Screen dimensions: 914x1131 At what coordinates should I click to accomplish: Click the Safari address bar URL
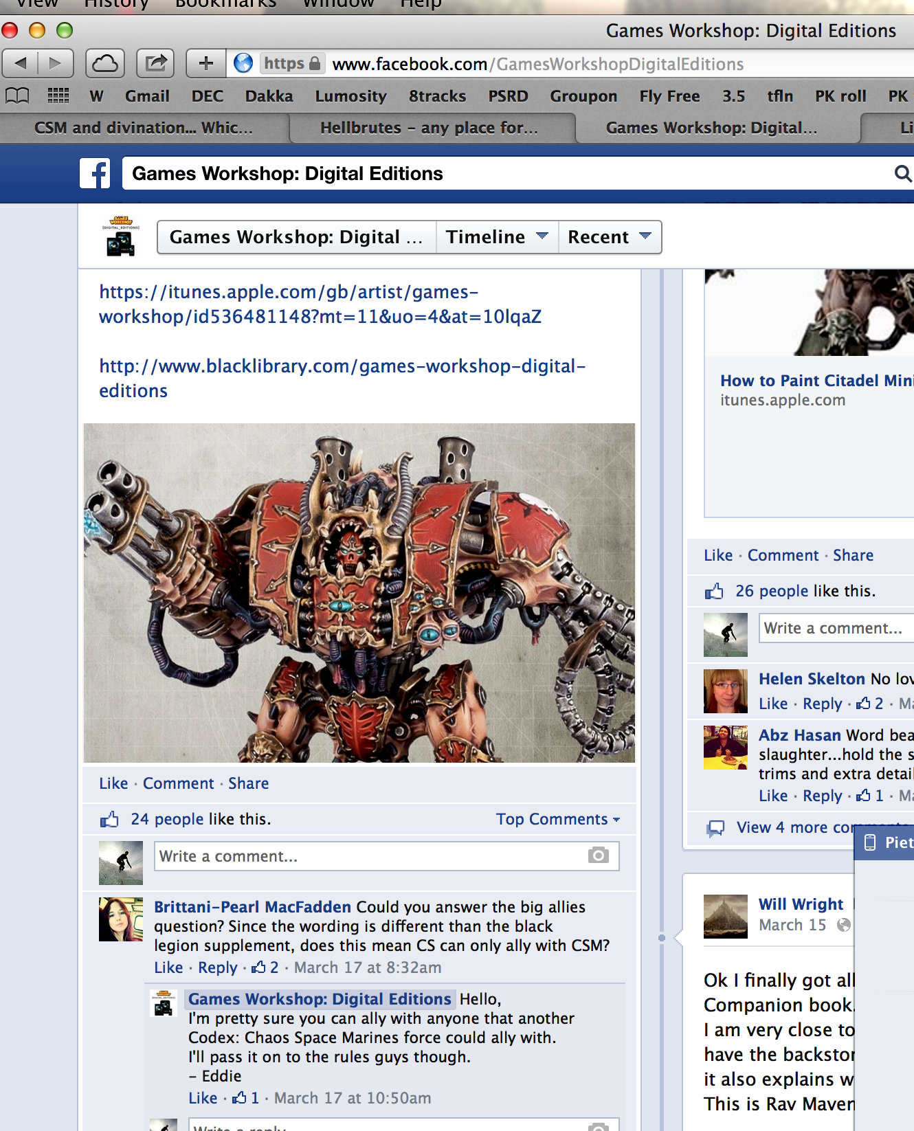(x=537, y=64)
